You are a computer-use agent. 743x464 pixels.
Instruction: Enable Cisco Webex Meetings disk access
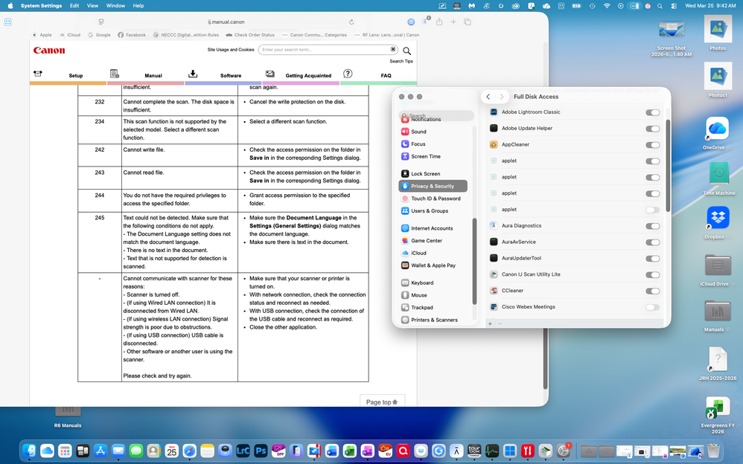652,307
